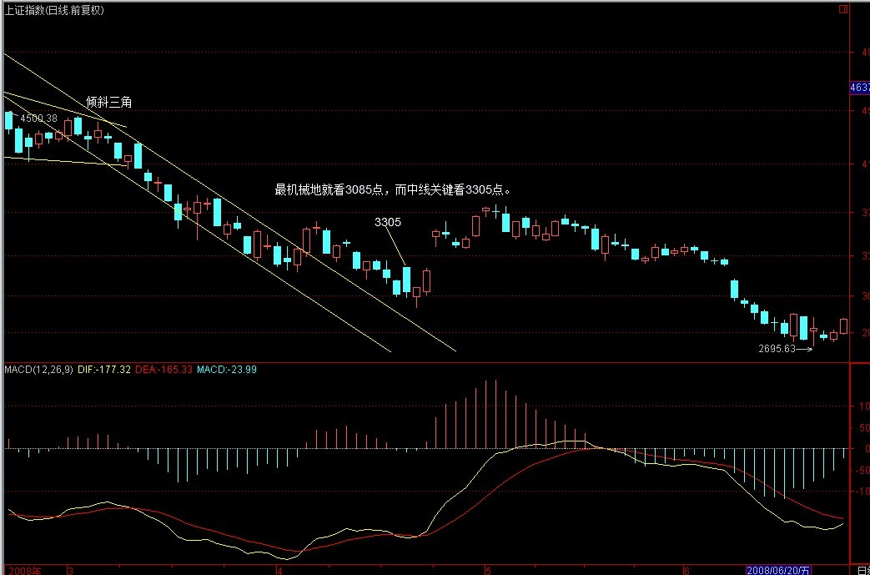Click the 2008年 label on time axis

23,569
